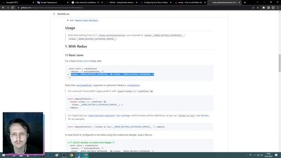Click the README.md file header
The width and height of the screenshot is (281, 158).
(x=63, y=14)
